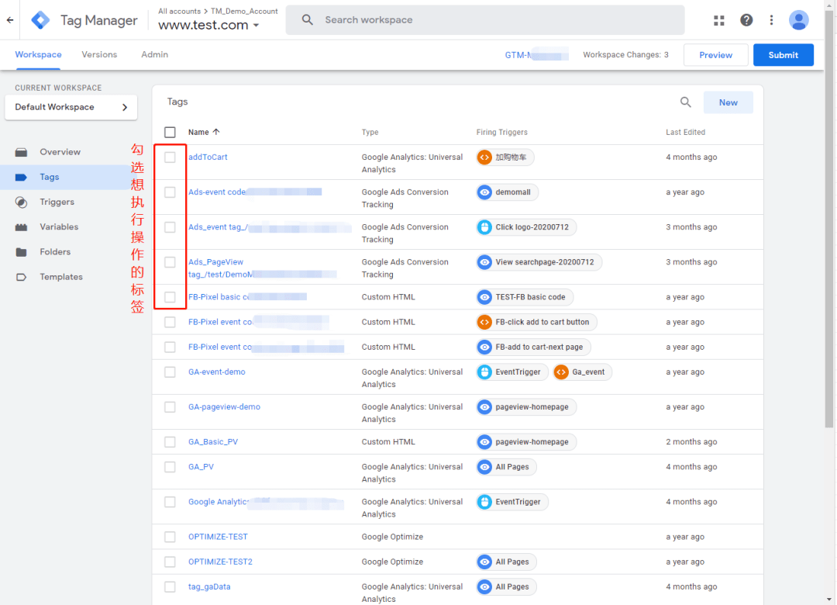Click the Variables sidebar icon
837x605 pixels.
point(22,227)
